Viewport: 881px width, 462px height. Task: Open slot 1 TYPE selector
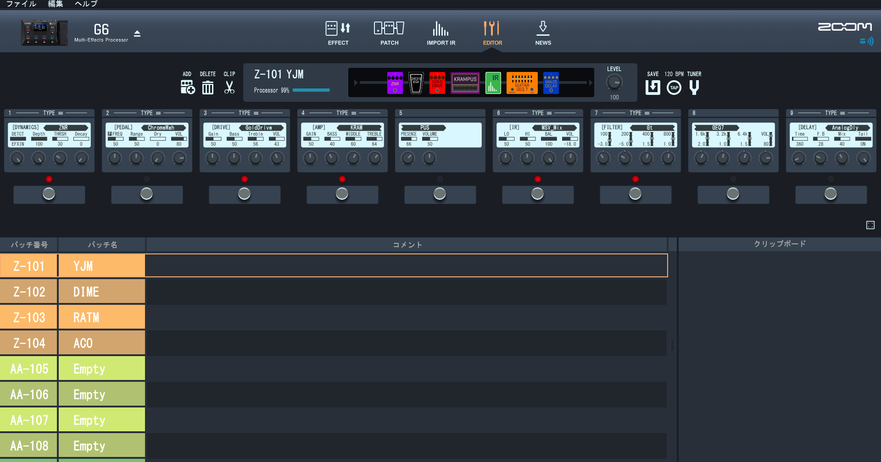click(x=53, y=113)
